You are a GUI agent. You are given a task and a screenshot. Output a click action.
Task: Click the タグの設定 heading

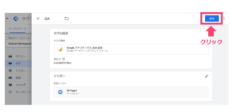click(61, 33)
